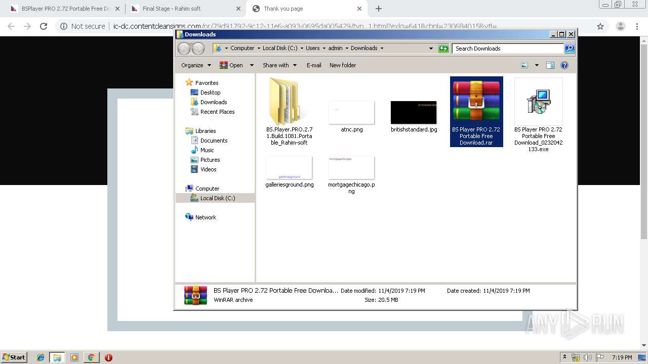Expand arrow after Downloads breadcrumb

(x=382, y=49)
